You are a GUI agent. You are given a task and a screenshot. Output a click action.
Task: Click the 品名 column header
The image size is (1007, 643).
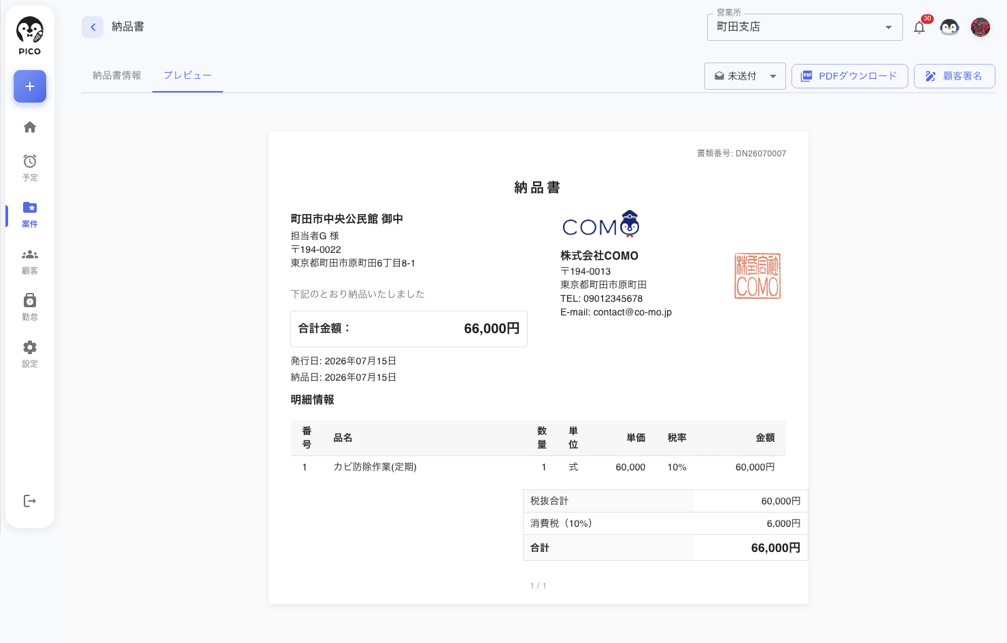[x=343, y=438]
